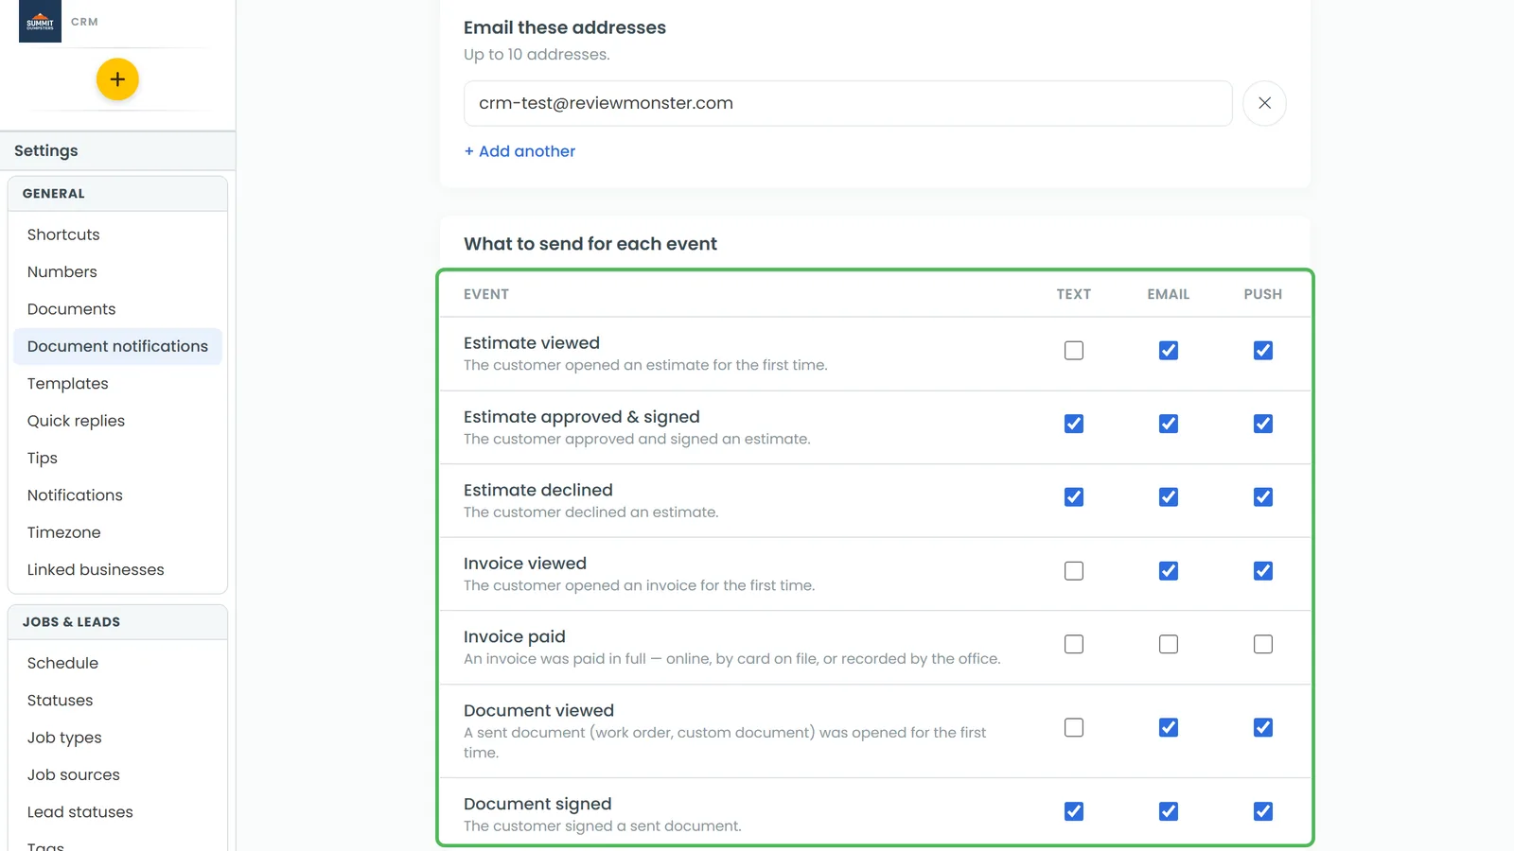Uncheck Push for Estimate declined

coord(1263,497)
